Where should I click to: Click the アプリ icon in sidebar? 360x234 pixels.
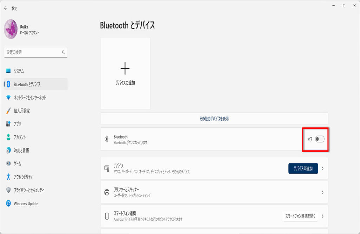click(x=8, y=124)
